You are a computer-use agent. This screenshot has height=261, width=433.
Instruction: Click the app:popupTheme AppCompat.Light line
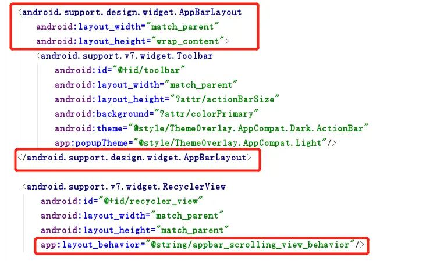196,143
